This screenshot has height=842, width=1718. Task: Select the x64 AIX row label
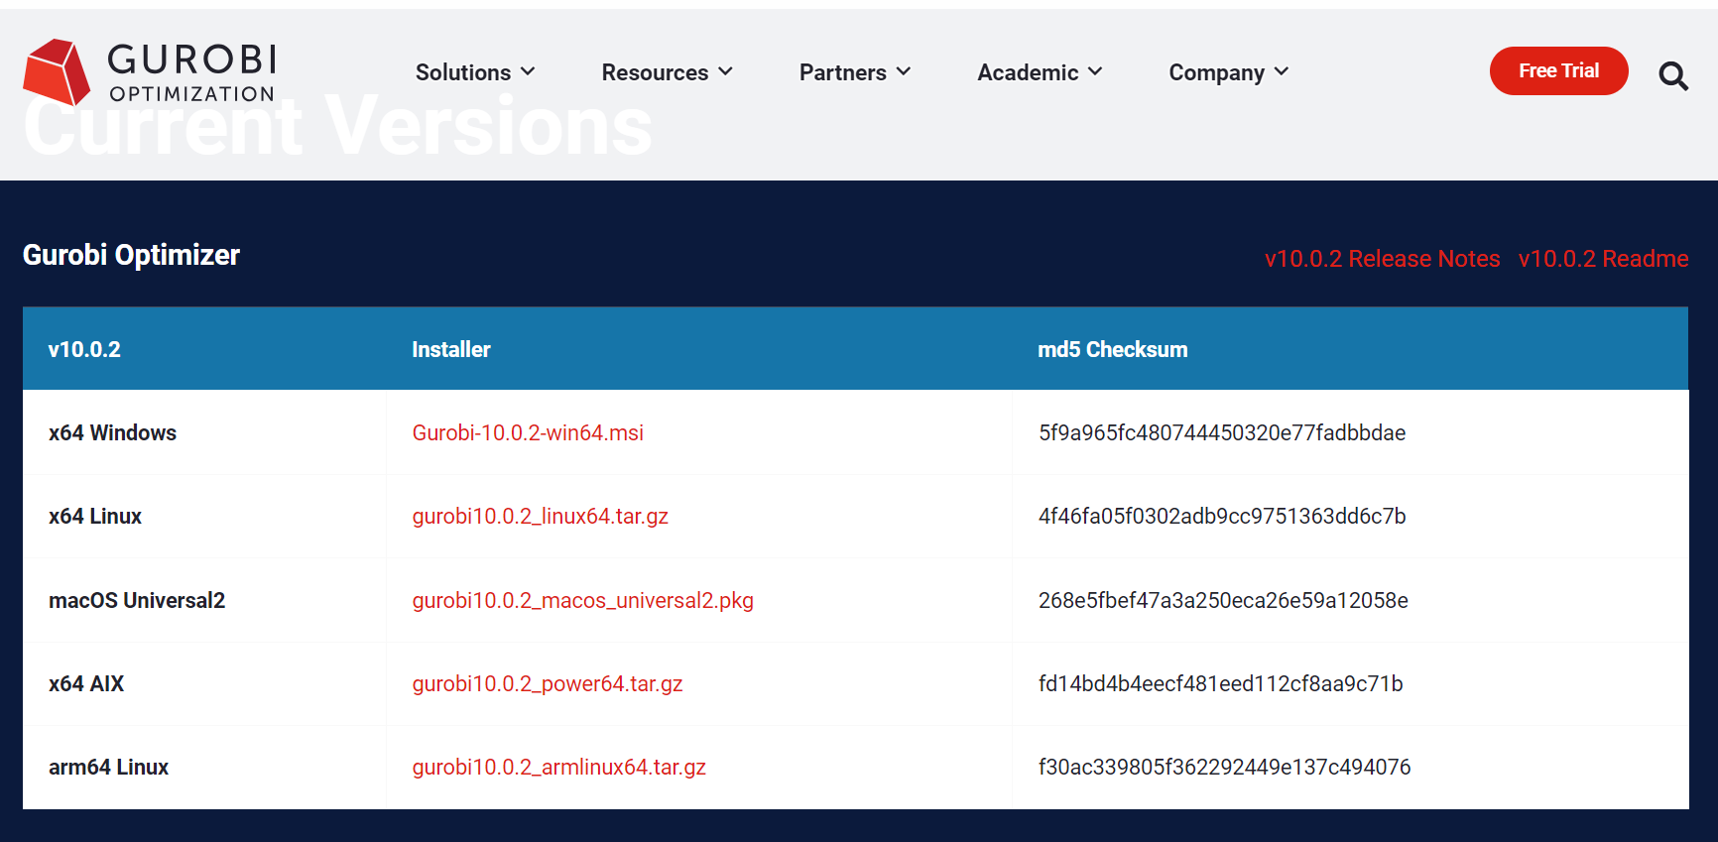pos(86,683)
